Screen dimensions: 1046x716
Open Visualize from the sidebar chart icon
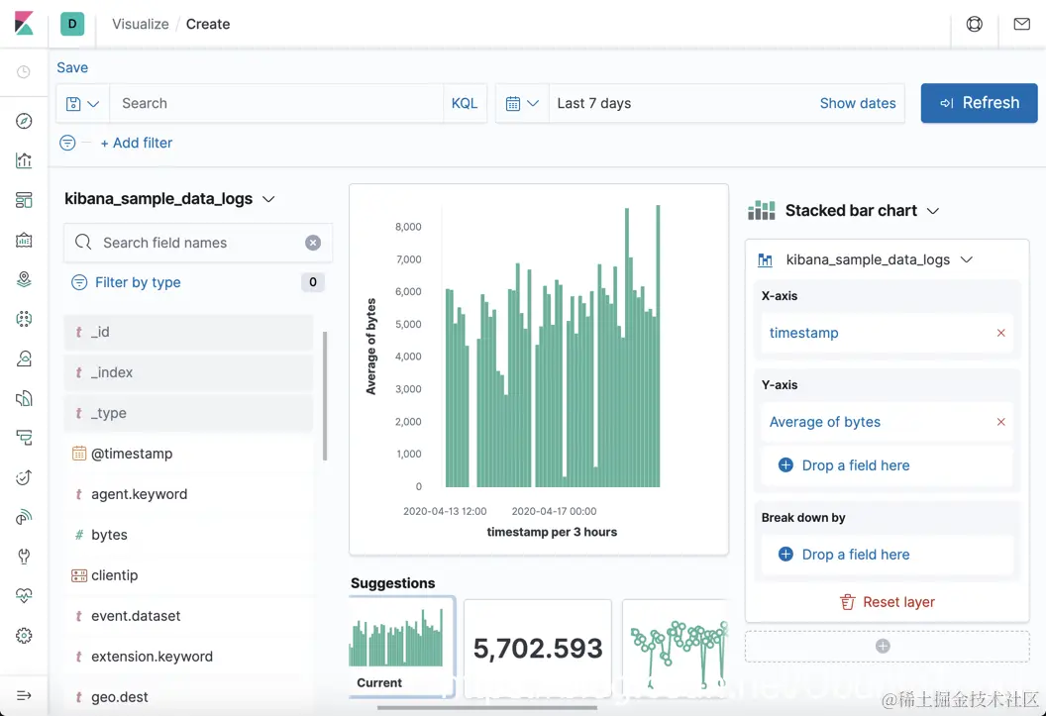tap(24, 160)
